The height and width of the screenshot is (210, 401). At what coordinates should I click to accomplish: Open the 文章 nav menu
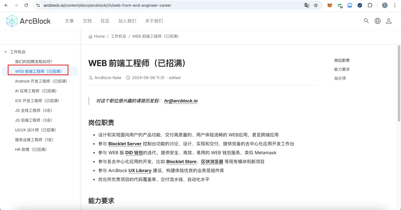(69, 21)
